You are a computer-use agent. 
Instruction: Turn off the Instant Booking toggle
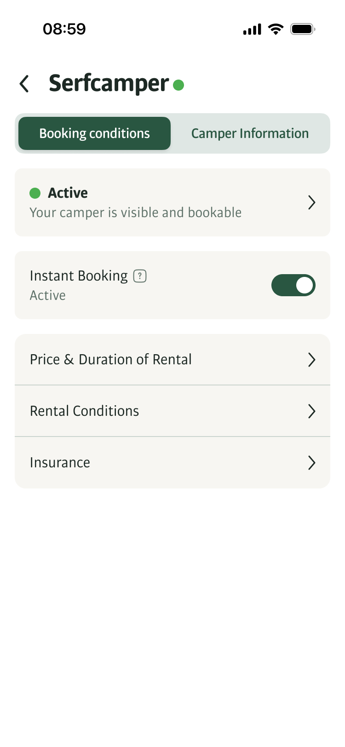point(293,285)
